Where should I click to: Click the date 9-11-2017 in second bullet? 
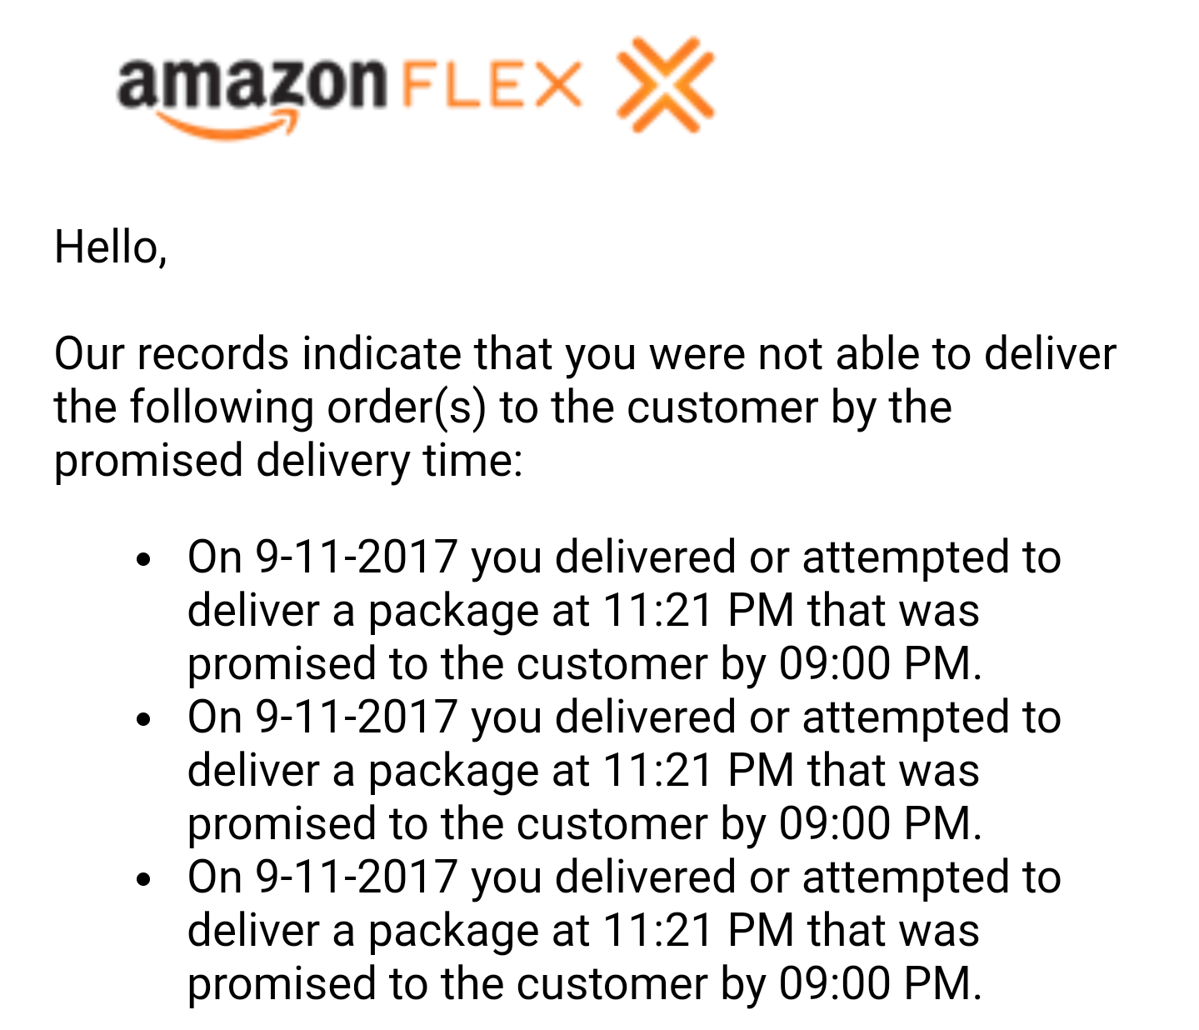(357, 716)
